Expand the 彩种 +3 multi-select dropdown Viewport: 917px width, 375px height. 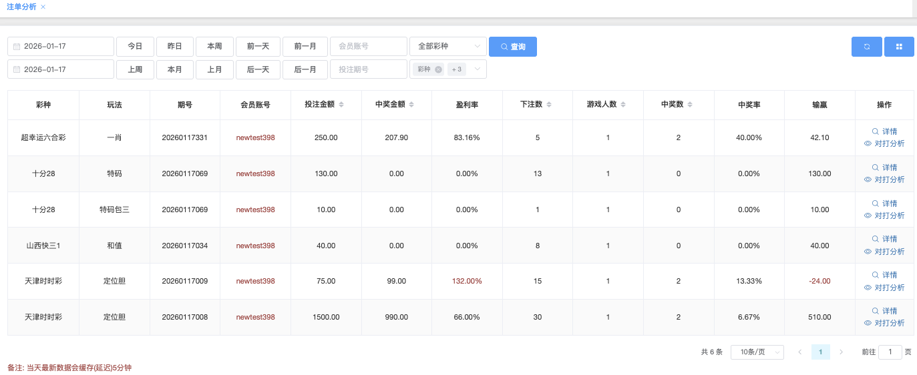click(x=477, y=69)
